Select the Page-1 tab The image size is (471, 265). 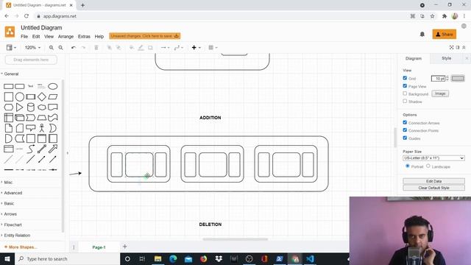(x=99, y=247)
